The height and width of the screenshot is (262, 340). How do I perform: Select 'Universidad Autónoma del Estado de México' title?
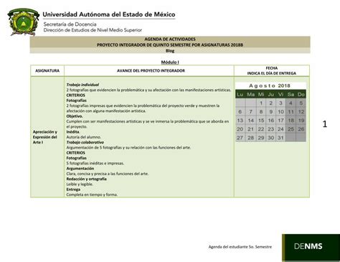109,14
